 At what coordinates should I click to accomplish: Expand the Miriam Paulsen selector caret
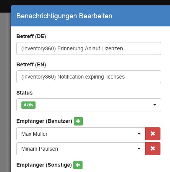tap(139, 149)
